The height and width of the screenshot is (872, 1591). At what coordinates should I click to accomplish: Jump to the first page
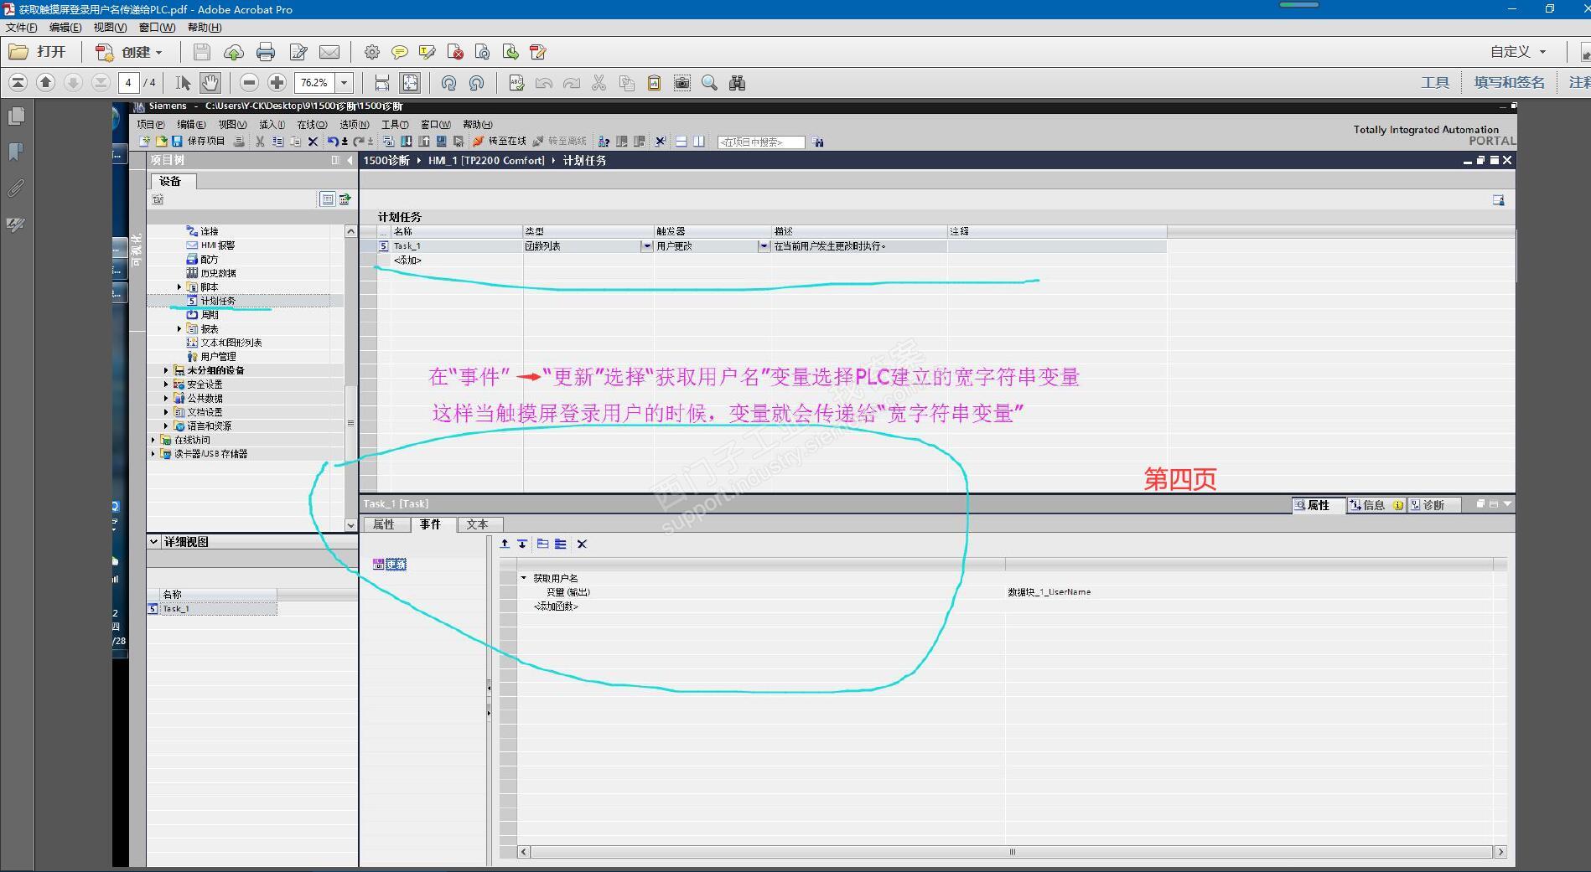pos(18,82)
